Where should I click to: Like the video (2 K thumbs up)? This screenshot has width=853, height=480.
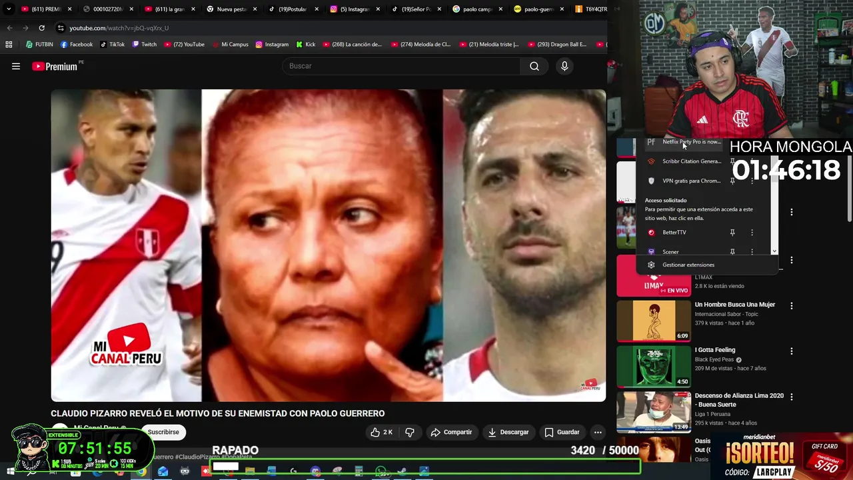pos(381,432)
